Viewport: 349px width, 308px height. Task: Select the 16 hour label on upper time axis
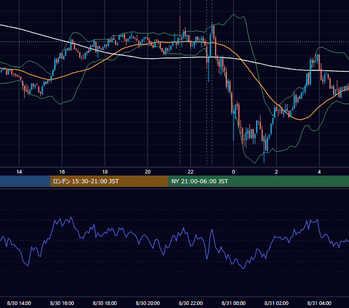62,172
